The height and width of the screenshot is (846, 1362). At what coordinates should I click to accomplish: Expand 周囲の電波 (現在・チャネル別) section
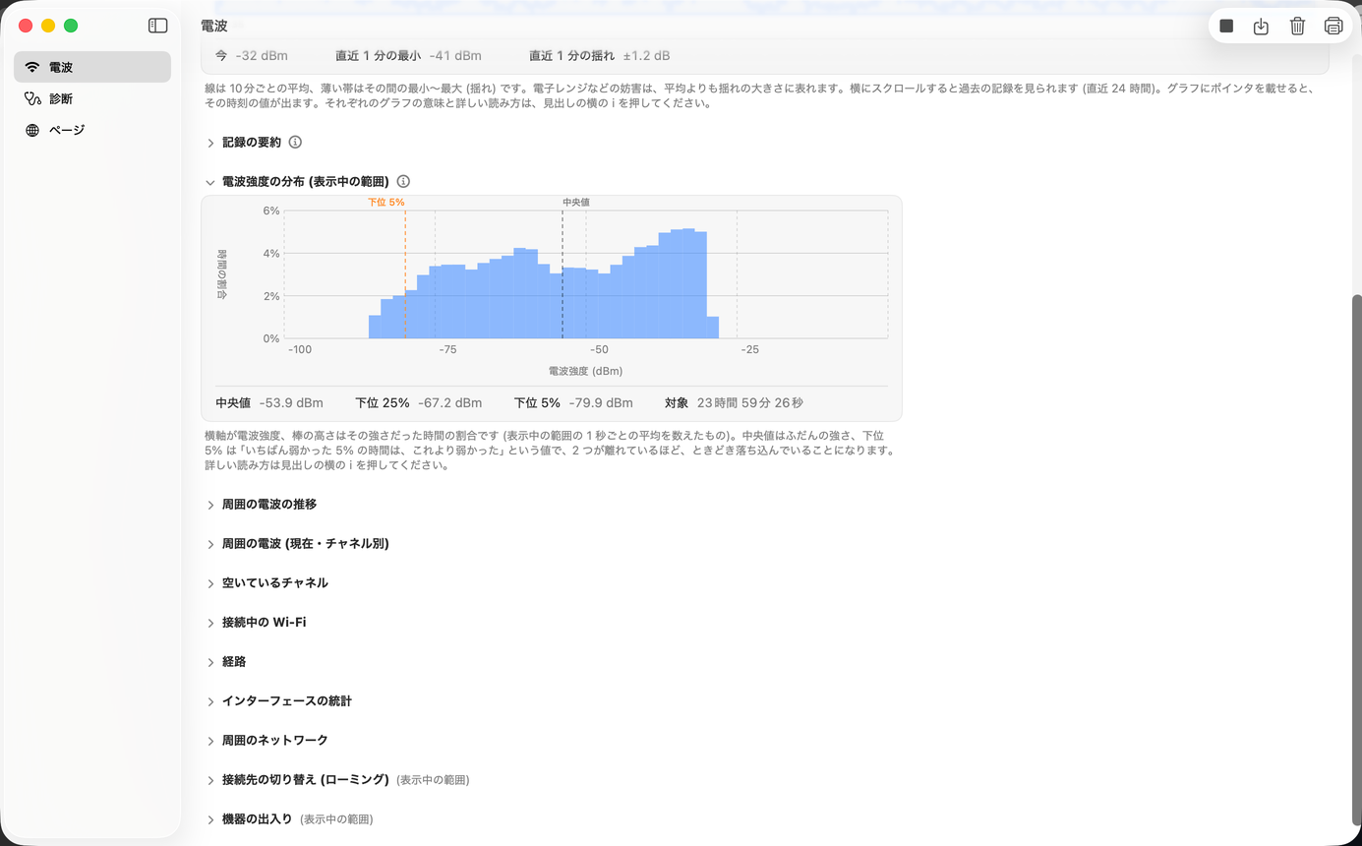click(210, 544)
